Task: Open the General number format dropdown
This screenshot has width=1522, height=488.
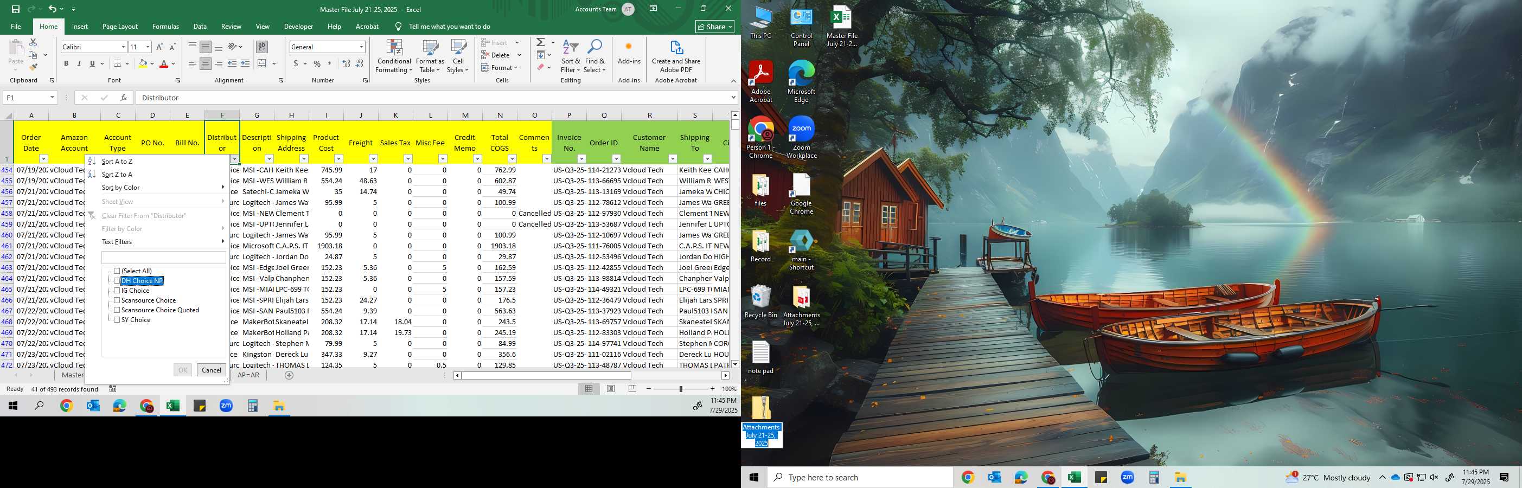Action: click(361, 47)
